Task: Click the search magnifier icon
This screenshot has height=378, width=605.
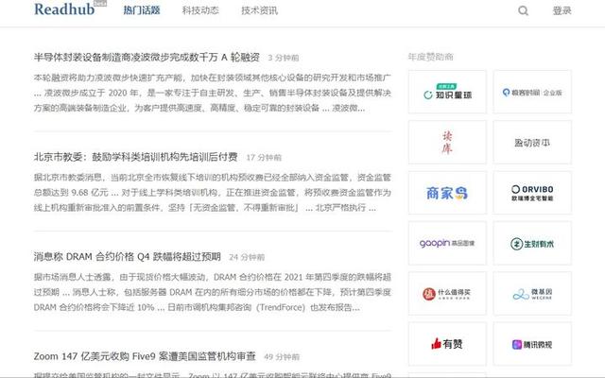Action: tap(524, 10)
